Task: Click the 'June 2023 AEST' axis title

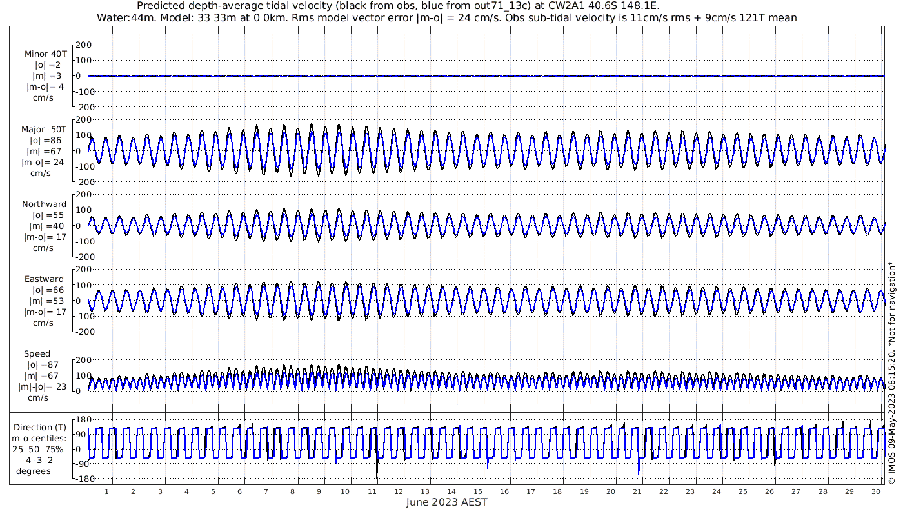Action: tap(447, 502)
